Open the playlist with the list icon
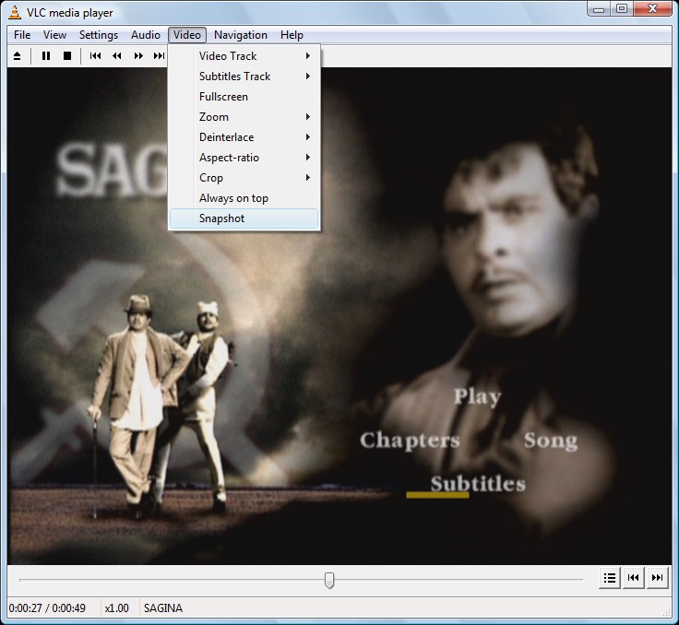679x625 pixels. click(x=610, y=578)
